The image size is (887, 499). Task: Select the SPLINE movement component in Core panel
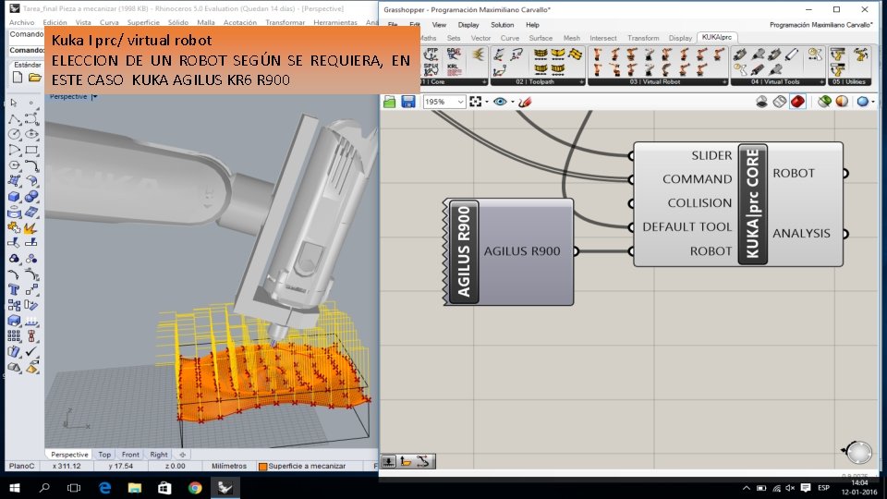431,69
